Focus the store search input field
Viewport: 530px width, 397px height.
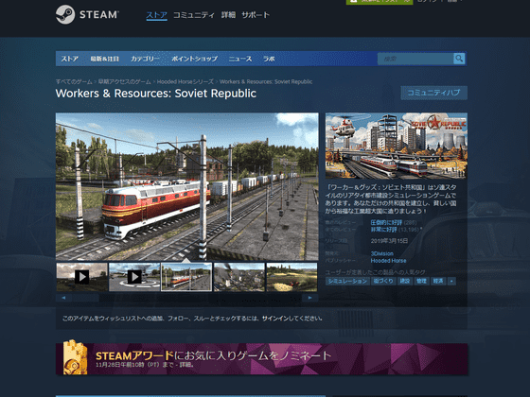click(415, 59)
